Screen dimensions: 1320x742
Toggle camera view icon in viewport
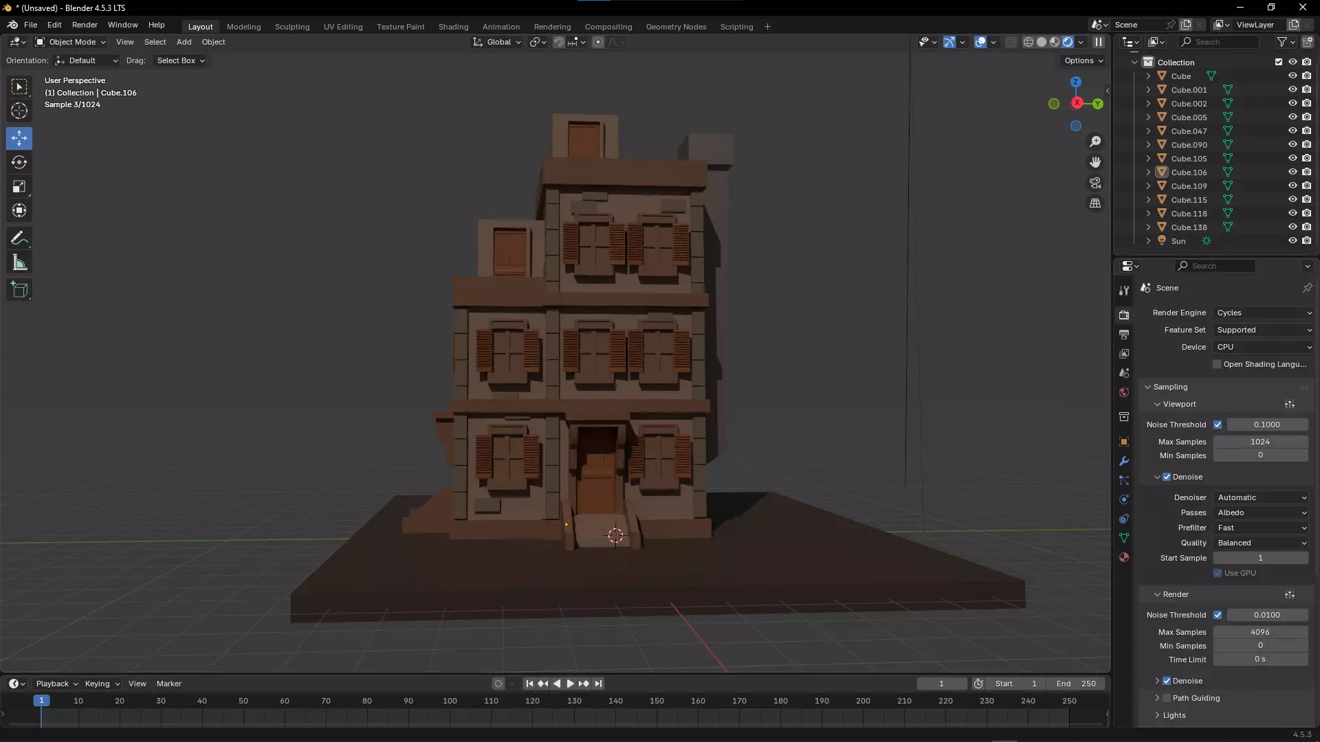pyautogui.click(x=1095, y=183)
